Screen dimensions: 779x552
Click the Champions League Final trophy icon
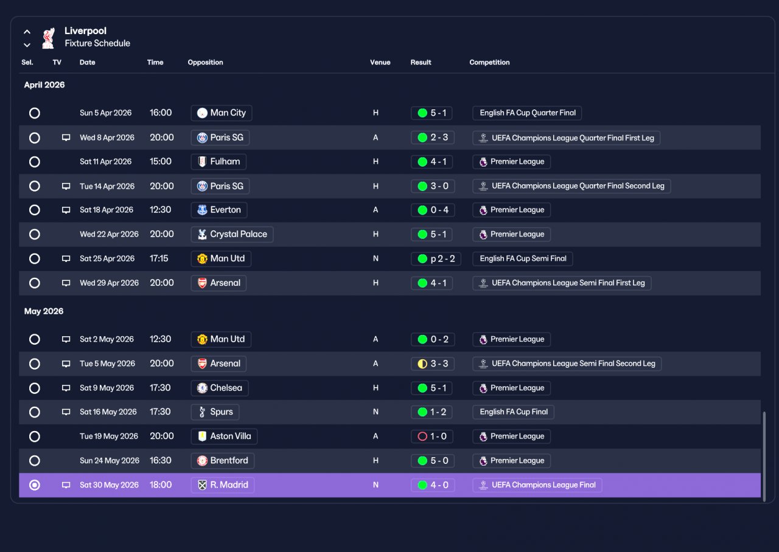click(x=483, y=485)
